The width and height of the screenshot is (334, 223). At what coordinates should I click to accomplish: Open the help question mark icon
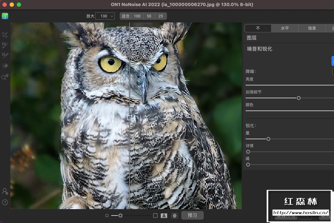[x=5, y=202]
